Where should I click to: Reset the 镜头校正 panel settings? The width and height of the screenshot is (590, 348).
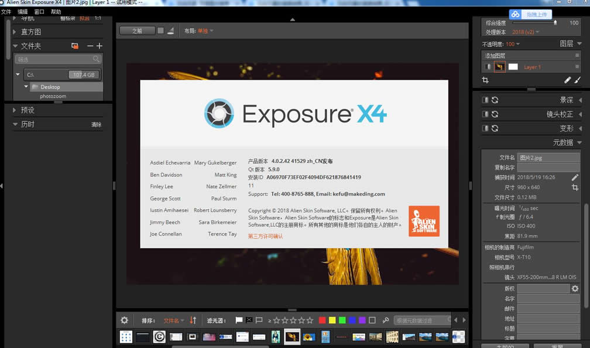495,114
